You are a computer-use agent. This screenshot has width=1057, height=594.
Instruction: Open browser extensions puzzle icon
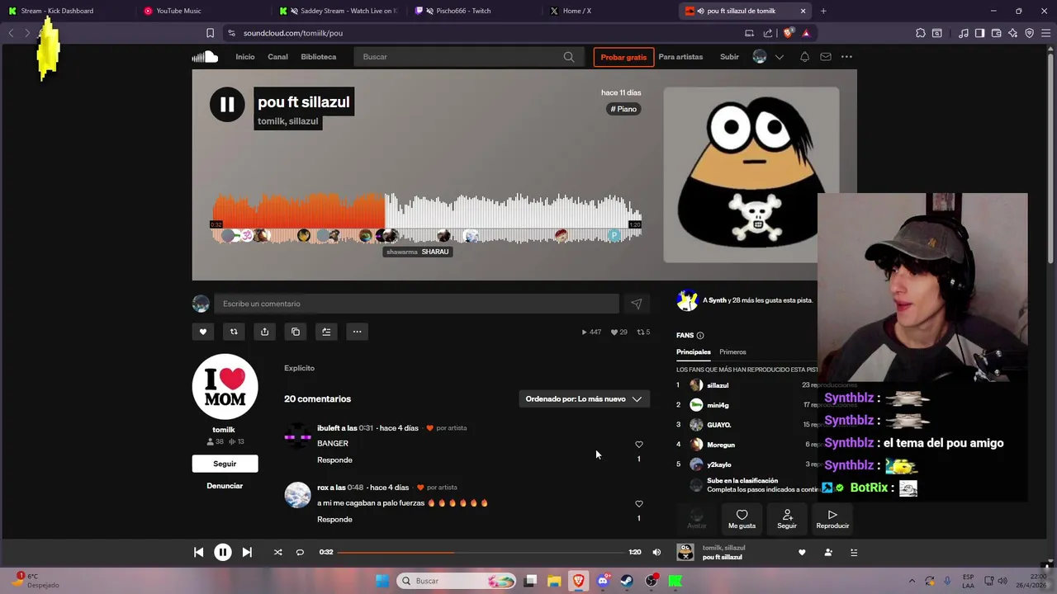pyautogui.click(x=921, y=33)
